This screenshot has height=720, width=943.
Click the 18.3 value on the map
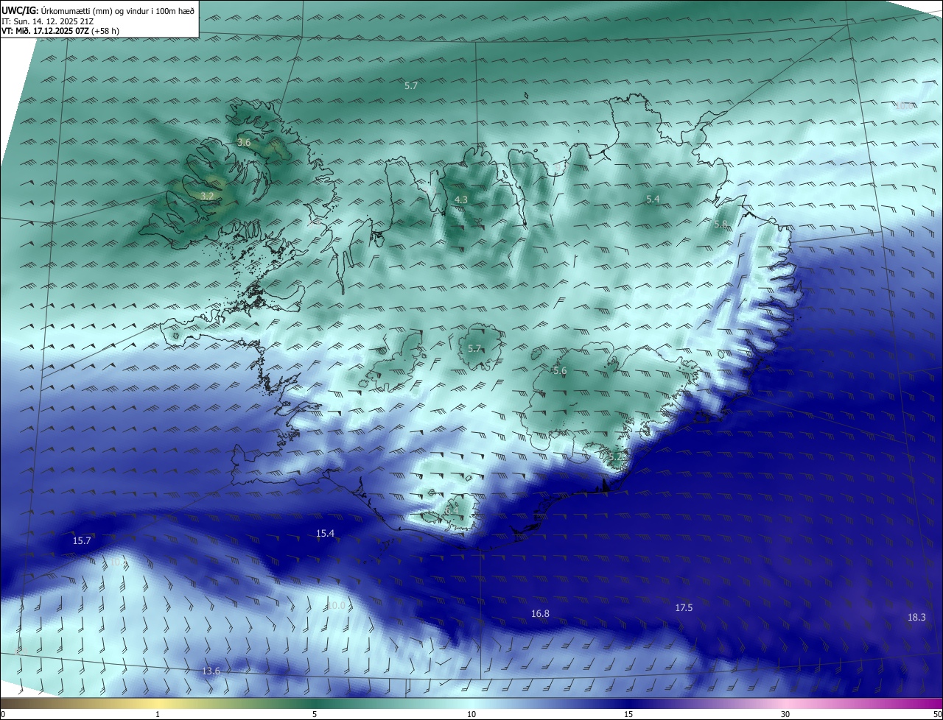[916, 617]
